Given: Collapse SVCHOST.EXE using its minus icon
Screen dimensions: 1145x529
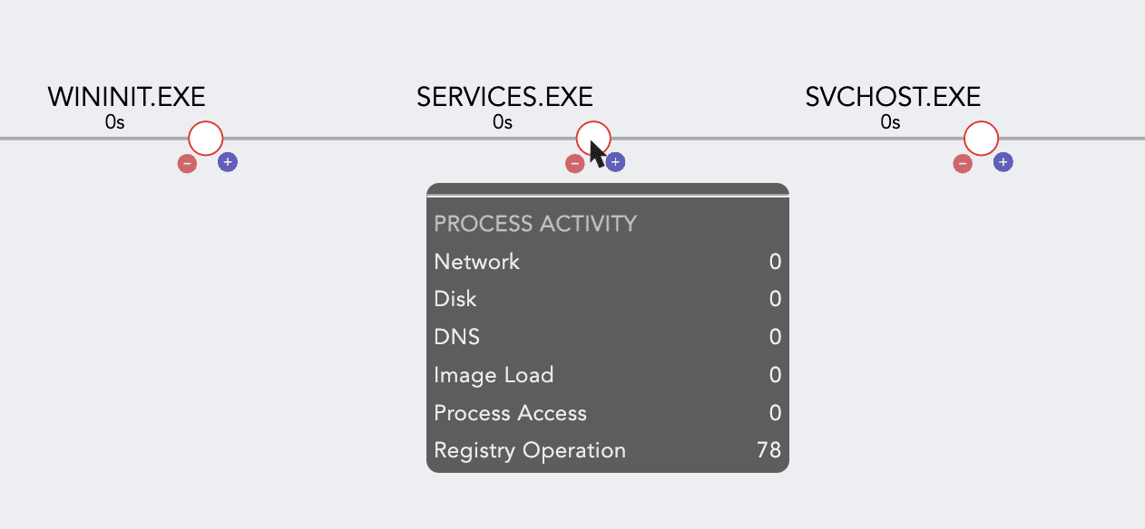Looking at the screenshot, I should (x=963, y=164).
